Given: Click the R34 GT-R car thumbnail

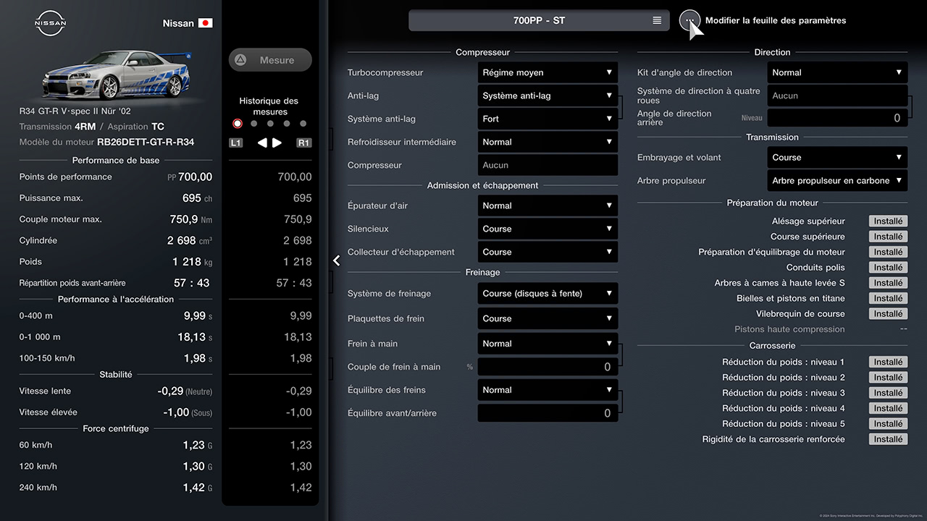Looking at the screenshot, I should pyautogui.click(x=116, y=75).
